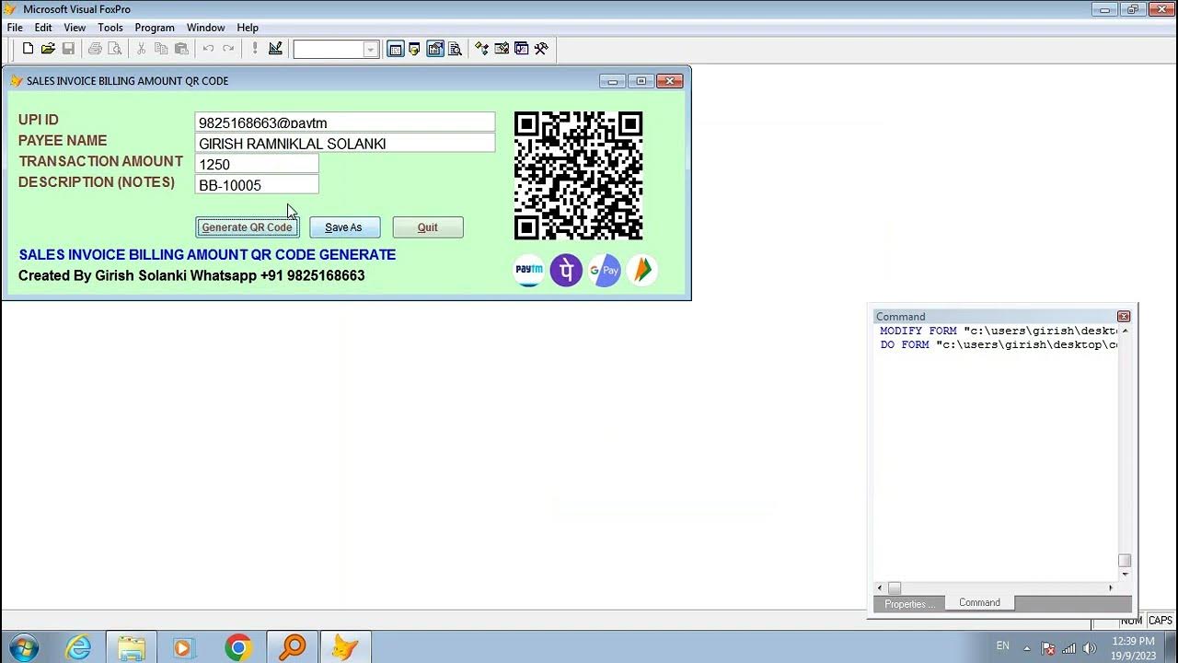1178x663 pixels.
Task: Open Google Chrome from the taskbar
Action: (238, 648)
